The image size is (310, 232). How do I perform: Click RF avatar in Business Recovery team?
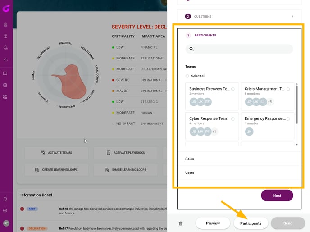point(208,102)
